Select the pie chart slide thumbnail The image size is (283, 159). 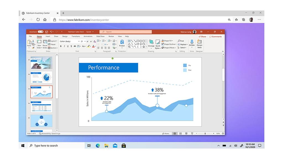coord(41,77)
